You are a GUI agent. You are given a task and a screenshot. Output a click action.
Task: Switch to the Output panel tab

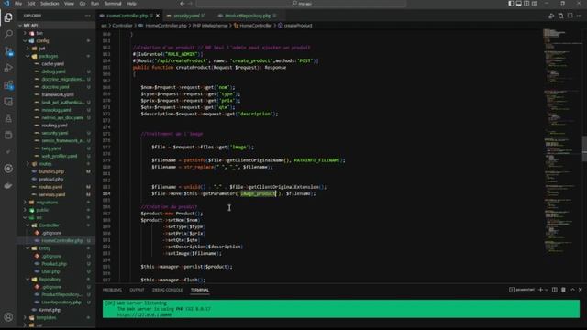[137, 290]
